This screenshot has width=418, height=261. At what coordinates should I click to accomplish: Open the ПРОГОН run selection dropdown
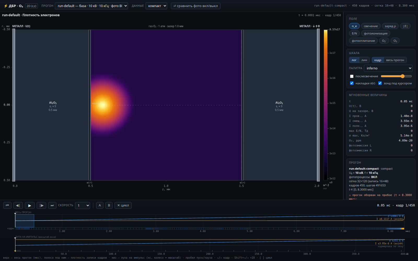click(x=91, y=6)
